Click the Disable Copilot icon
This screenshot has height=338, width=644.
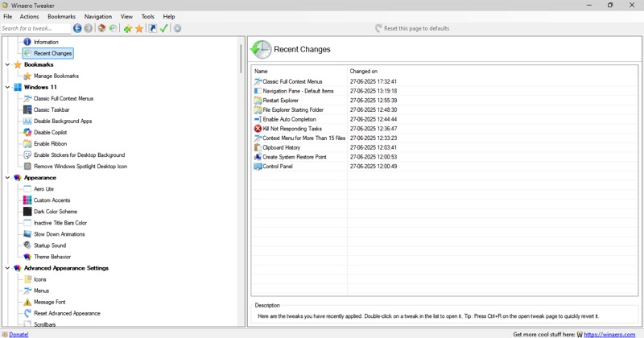(x=27, y=132)
